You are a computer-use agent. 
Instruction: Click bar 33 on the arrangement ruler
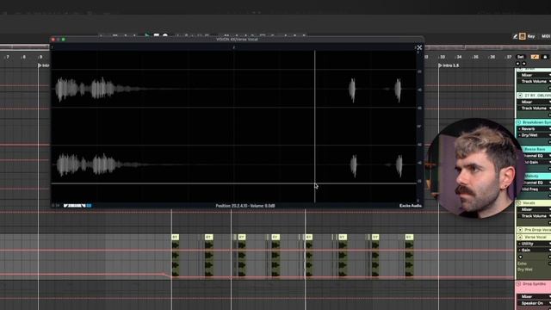(x=442, y=57)
